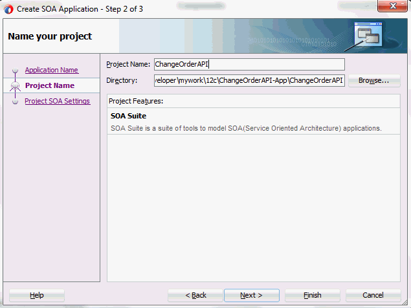
Task: Click the Directory path field
Action: pyautogui.click(x=249, y=80)
